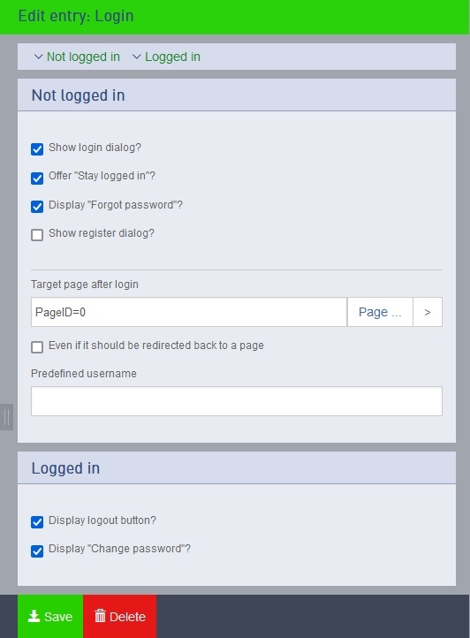Open the Page ... selector button
Viewport: 470px width, 638px height.
coord(380,312)
